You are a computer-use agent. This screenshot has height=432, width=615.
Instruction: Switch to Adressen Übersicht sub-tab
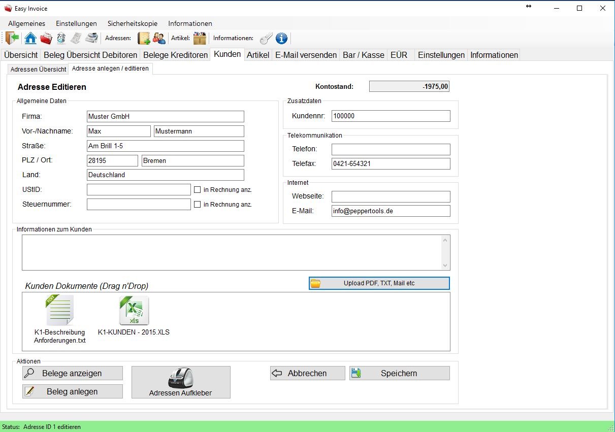coord(39,69)
